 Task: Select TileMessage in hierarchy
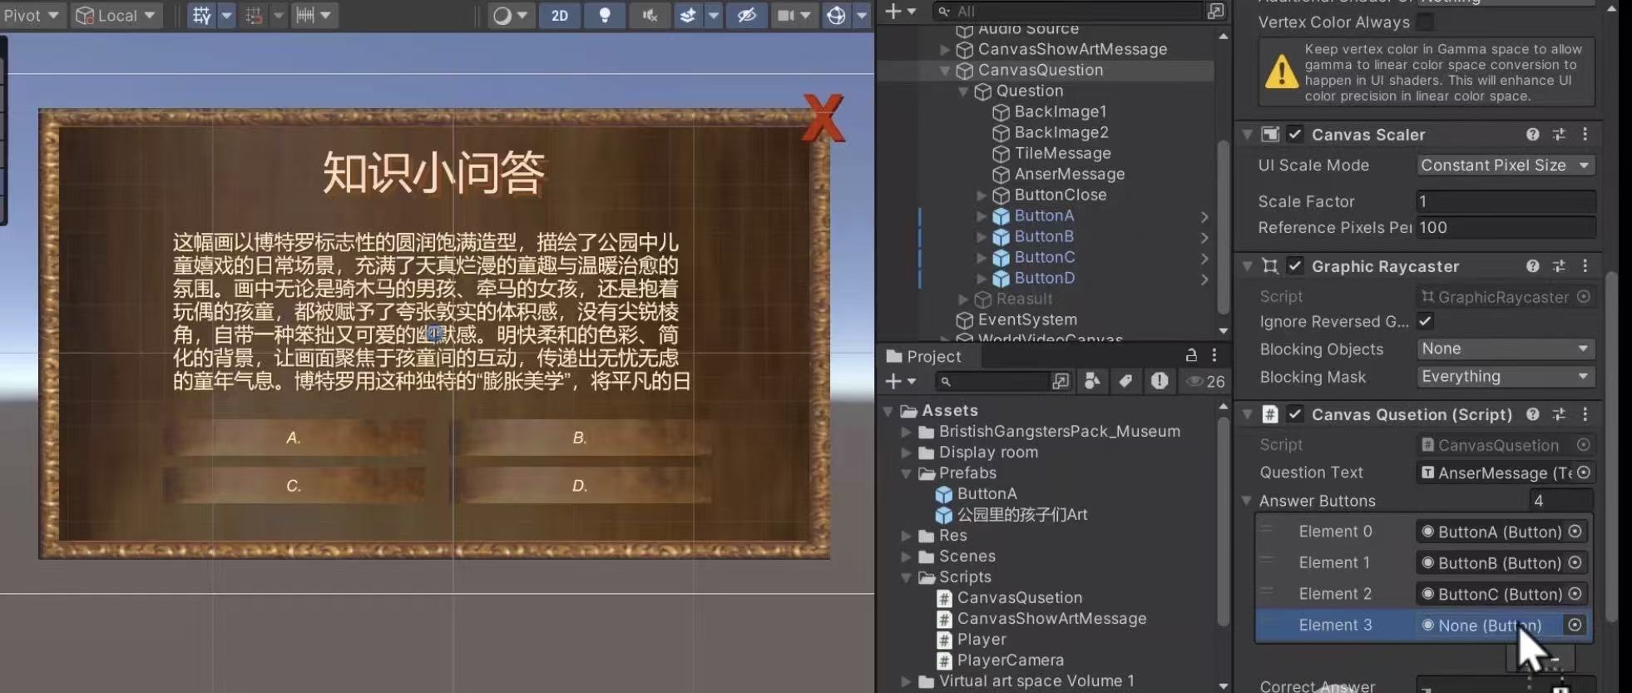(1062, 153)
